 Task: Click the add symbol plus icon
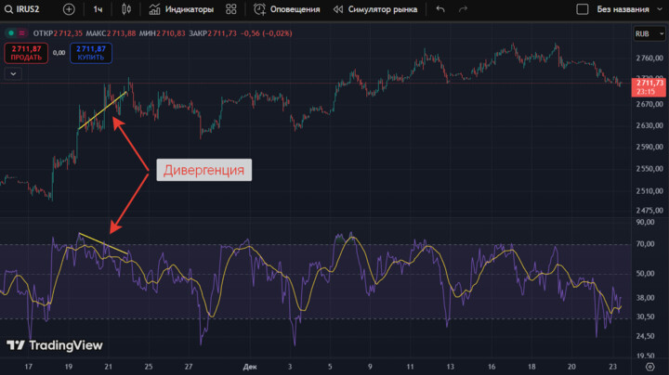pyautogui.click(x=69, y=9)
